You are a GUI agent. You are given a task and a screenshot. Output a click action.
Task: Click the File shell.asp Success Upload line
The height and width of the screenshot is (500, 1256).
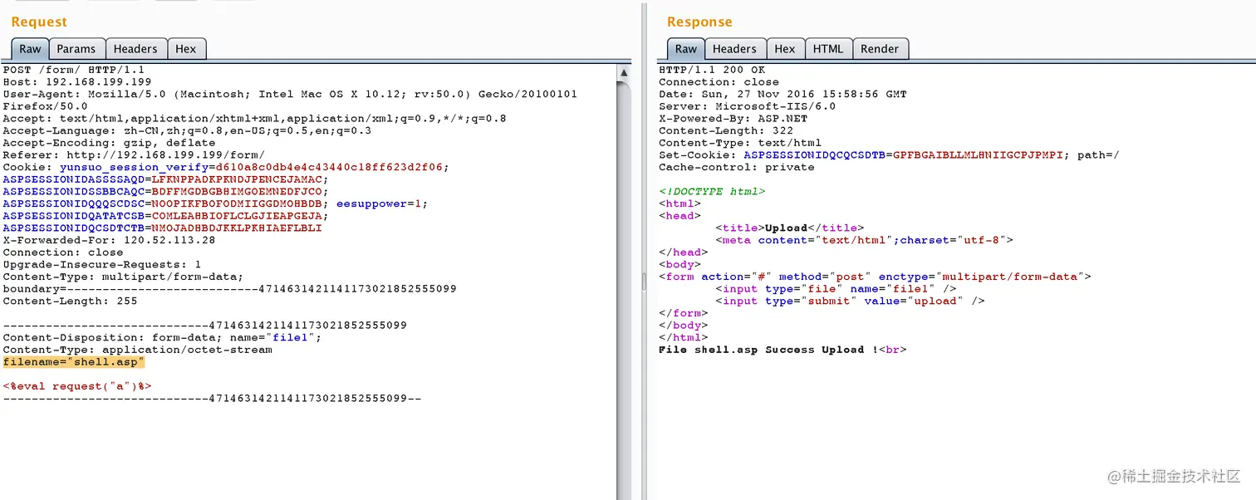tap(783, 350)
